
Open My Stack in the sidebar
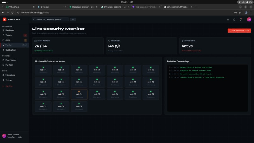pyautogui.click(x=14, y=65)
